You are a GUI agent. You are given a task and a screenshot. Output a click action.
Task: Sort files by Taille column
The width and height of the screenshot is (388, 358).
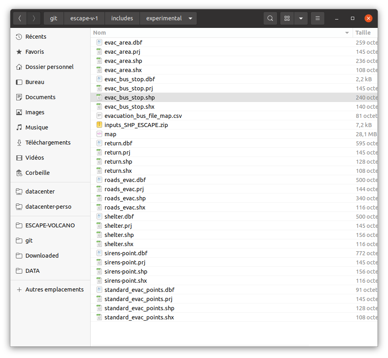[363, 33]
